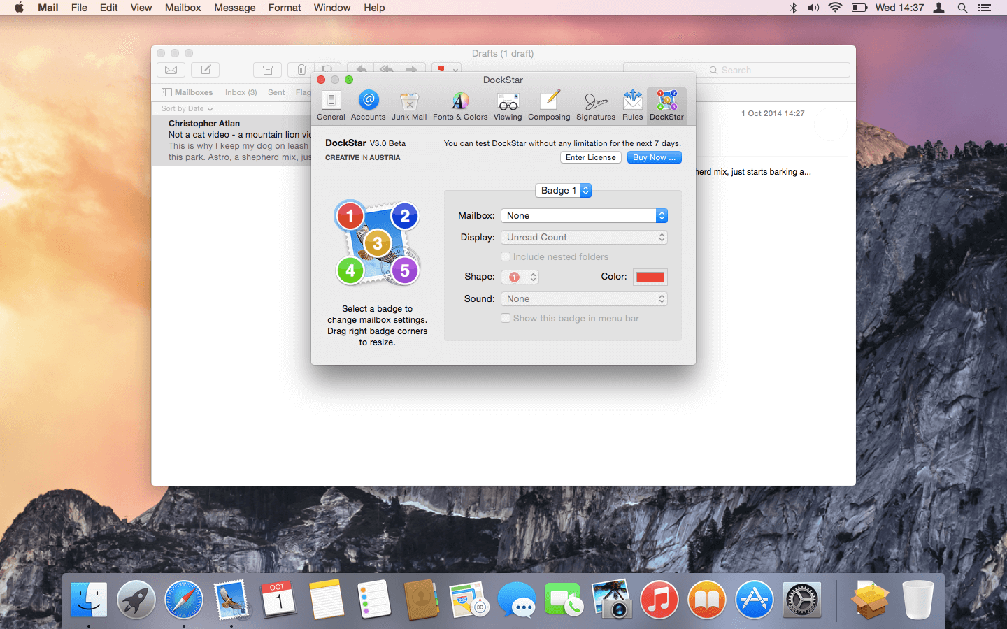Open the badge Shape popup
This screenshot has height=629, width=1007.
coord(520,277)
